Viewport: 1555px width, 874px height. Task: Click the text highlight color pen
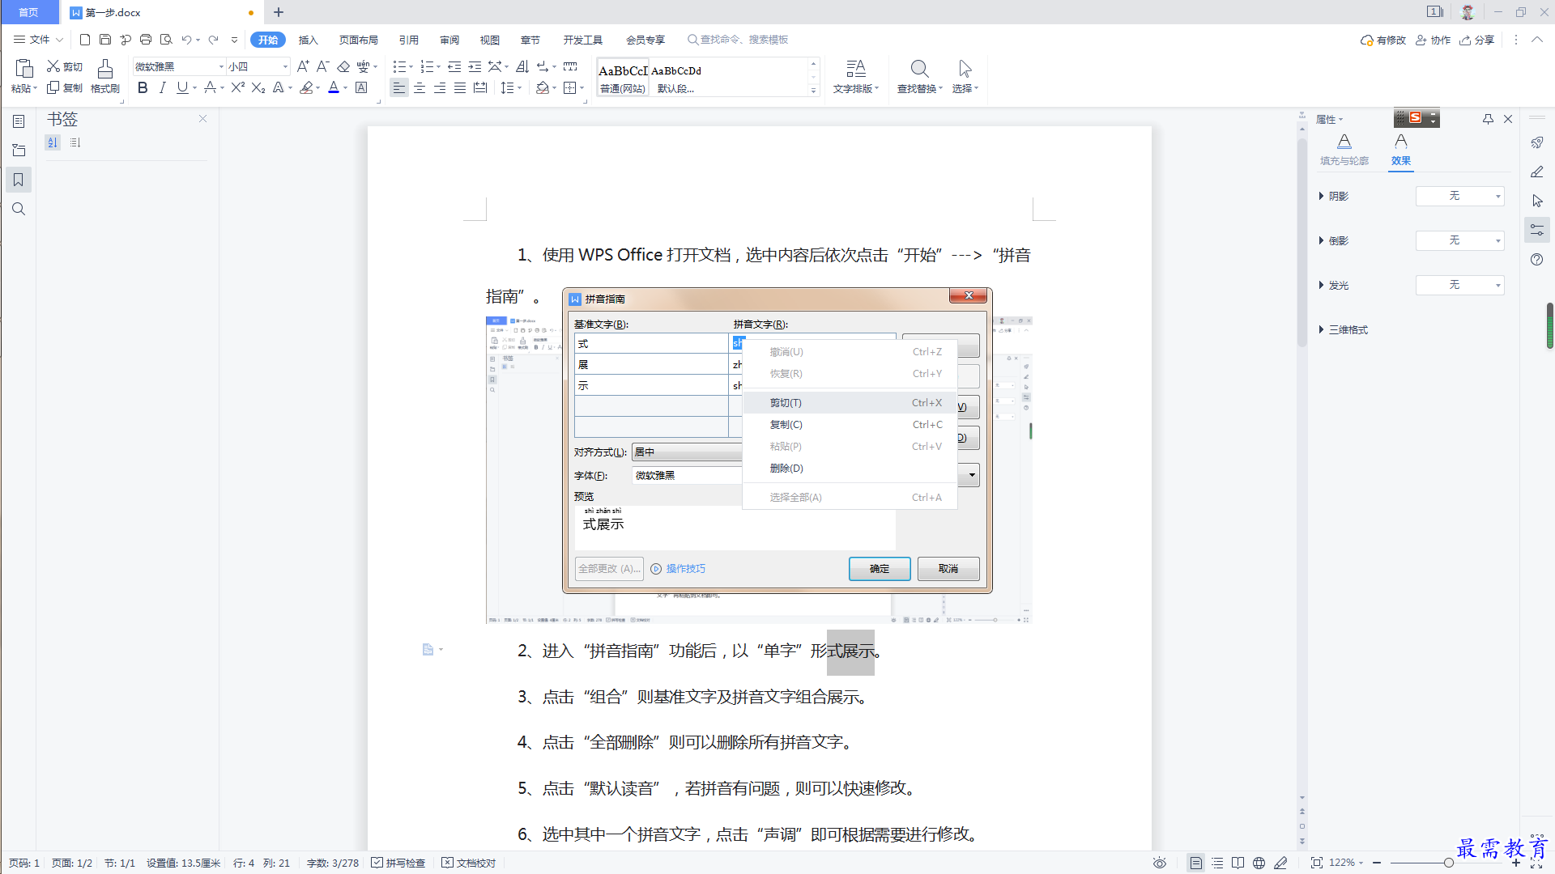(x=306, y=87)
